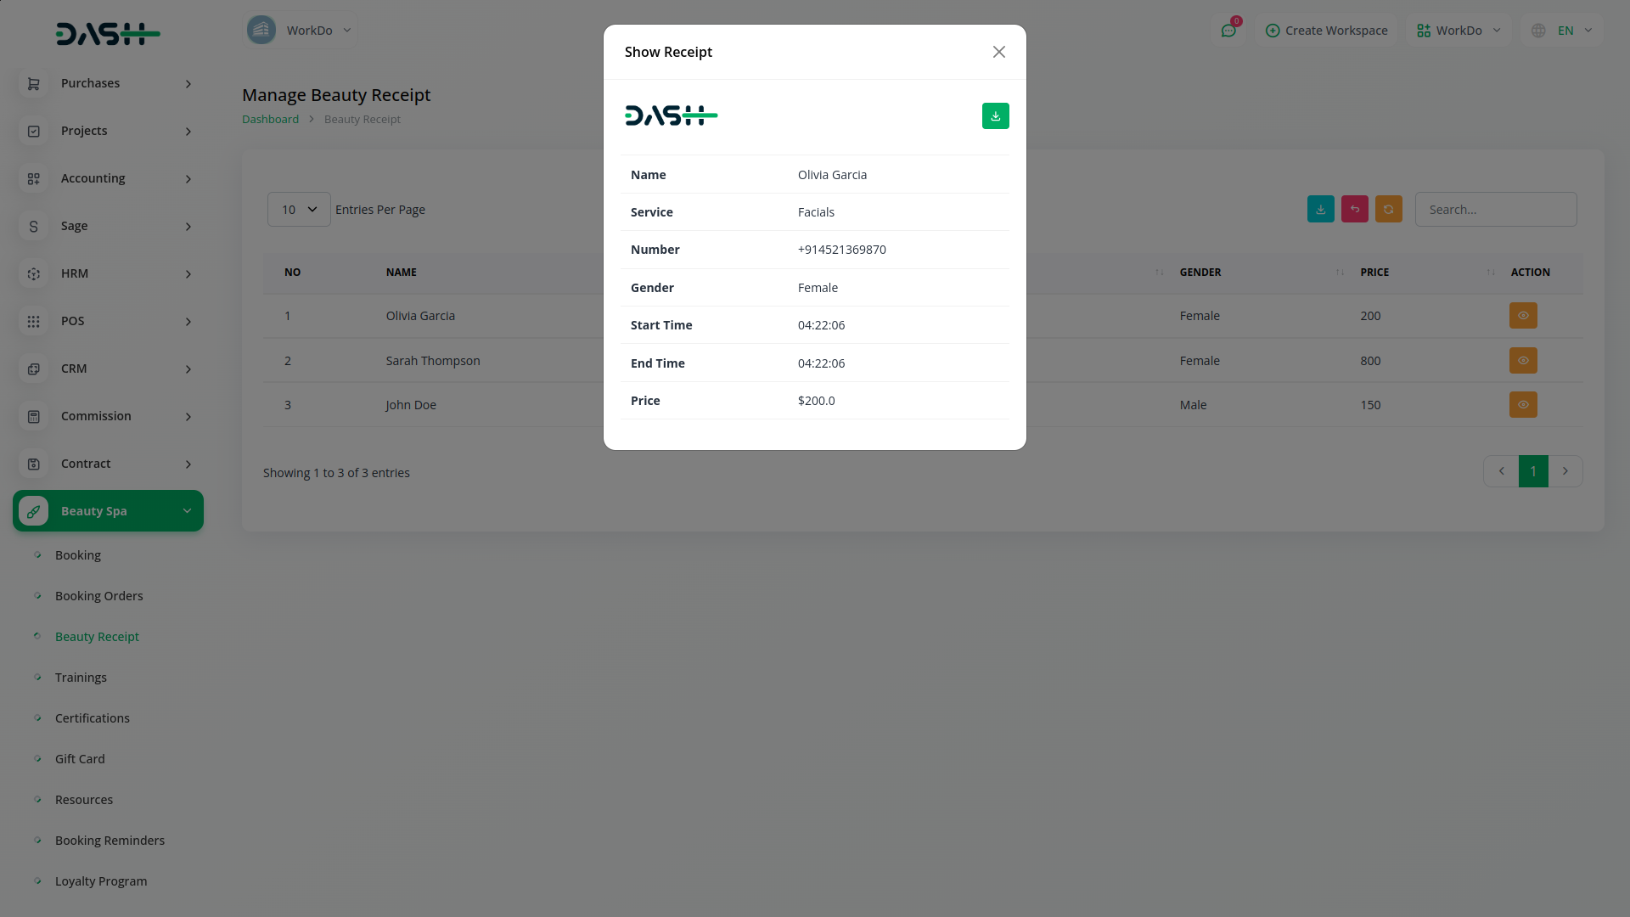This screenshot has width=1630, height=917.
Task: Click the orange refresh icon
Action: coord(1388,210)
